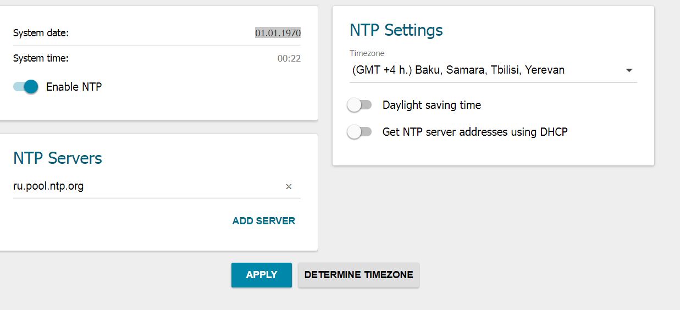Focus the ru.pool.ntp.org server address field
This screenshot has height=310, width=680.
(x=143, y=186)
